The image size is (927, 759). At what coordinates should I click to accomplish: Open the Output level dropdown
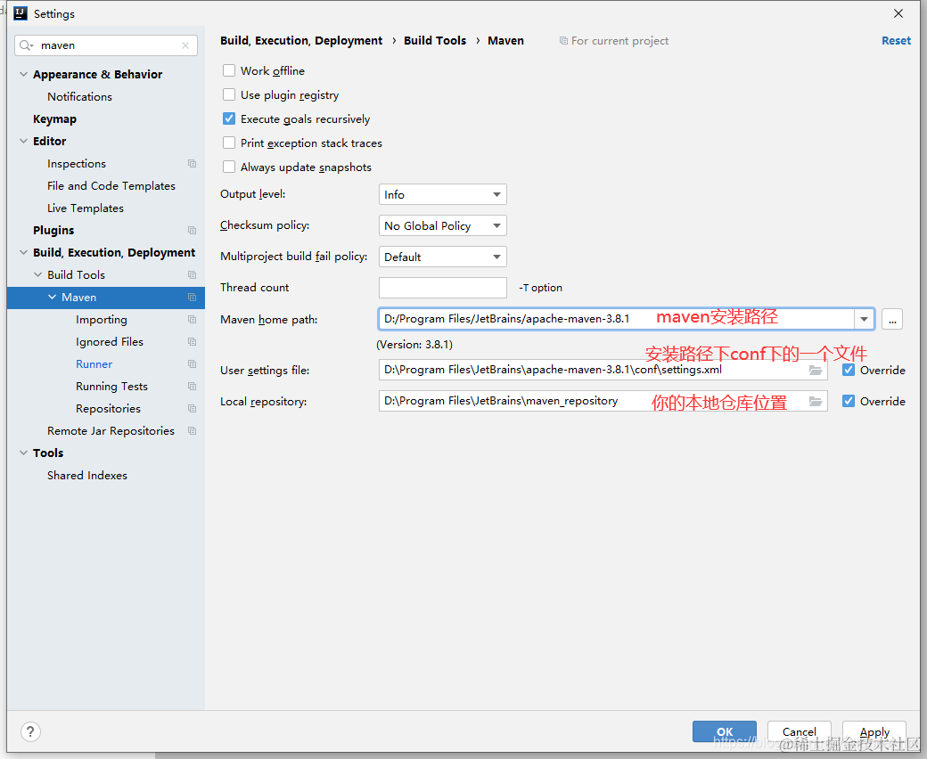(442, 194)
